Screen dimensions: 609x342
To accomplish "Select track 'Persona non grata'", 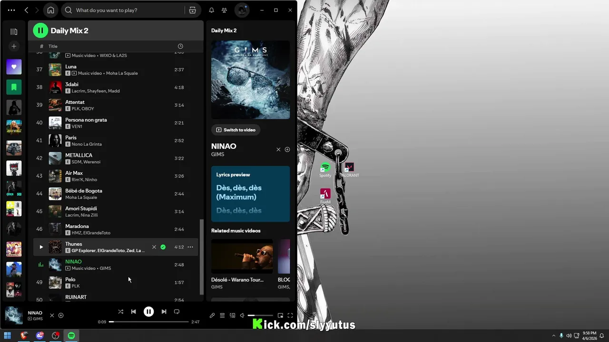I will [86, 120].
